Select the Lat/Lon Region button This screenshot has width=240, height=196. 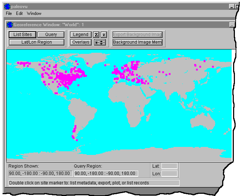click(36, 42)
